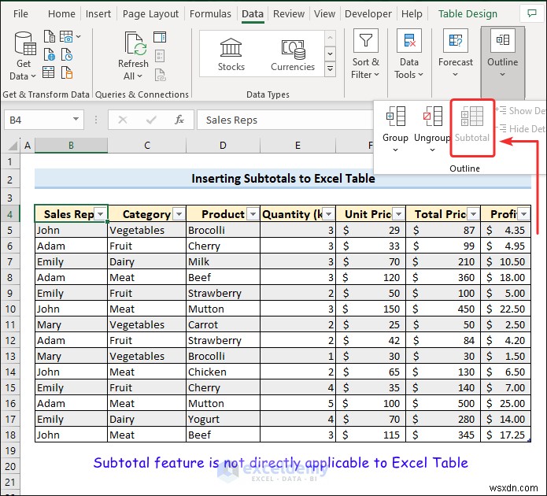The image size is (547, 496).
Task: Click the cell containing Yogurt
Action: (223, 419)
